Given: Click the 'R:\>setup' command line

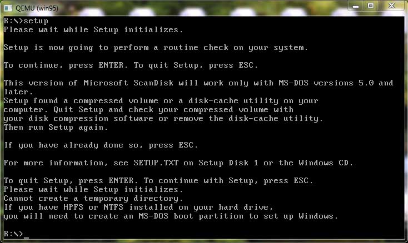Looking at the screenshot, I should (x=26, y=21).
